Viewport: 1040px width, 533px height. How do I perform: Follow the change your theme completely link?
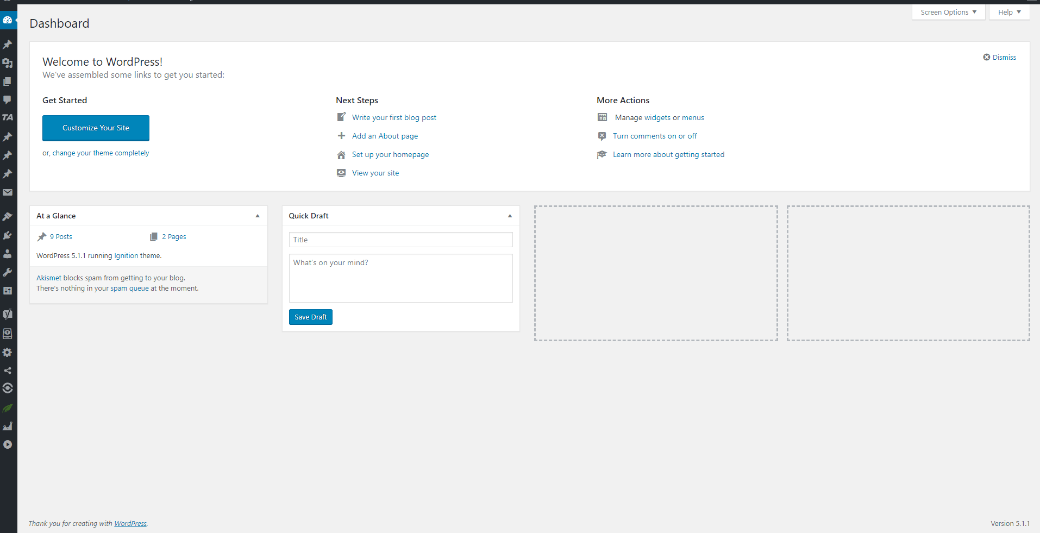101,153
